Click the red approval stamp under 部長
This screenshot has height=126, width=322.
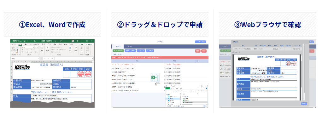click(80, 74)
